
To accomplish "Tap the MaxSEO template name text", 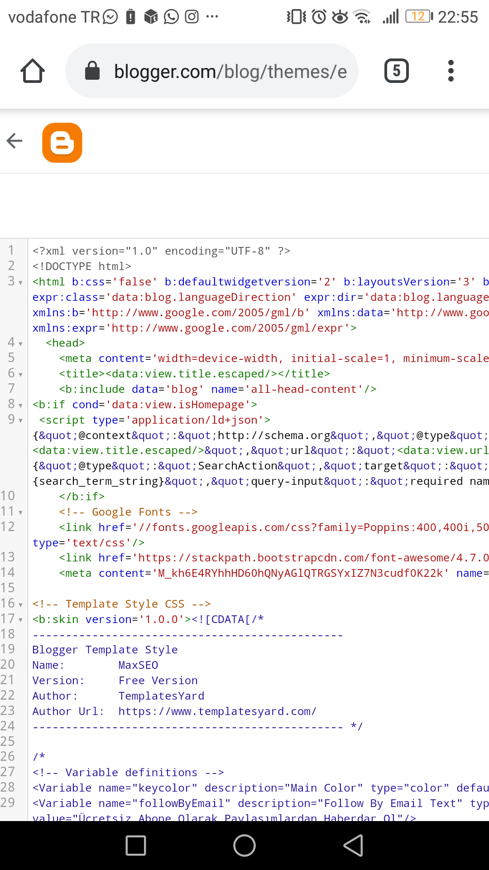I will (138, 665).
